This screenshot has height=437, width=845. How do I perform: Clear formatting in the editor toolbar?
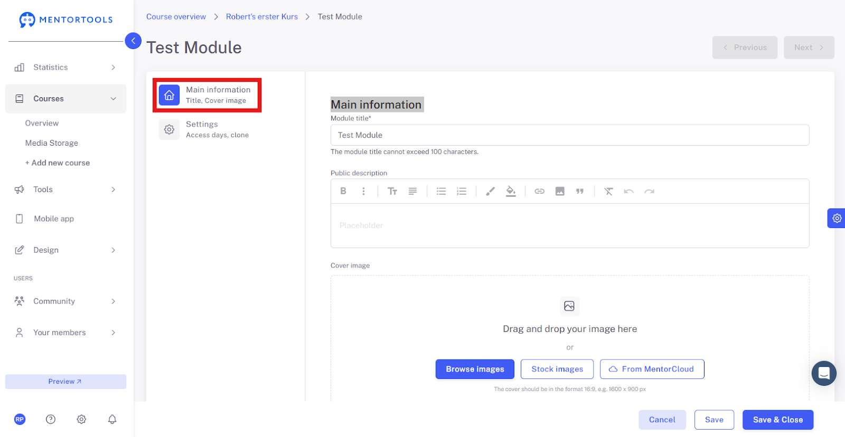[608, 191]
